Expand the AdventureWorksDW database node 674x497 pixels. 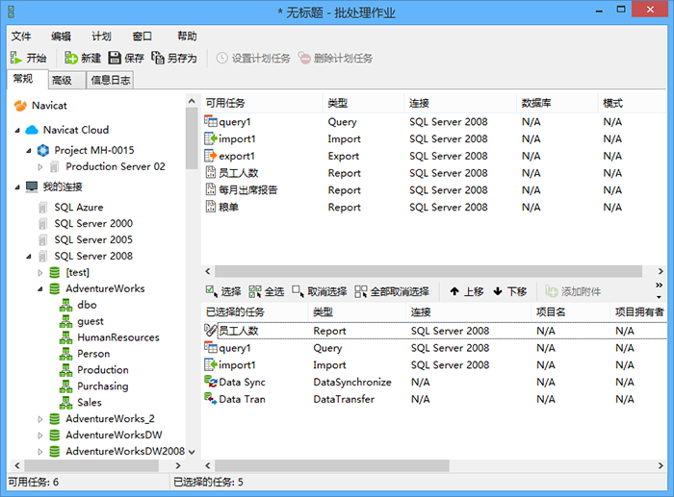pos(40,435)
